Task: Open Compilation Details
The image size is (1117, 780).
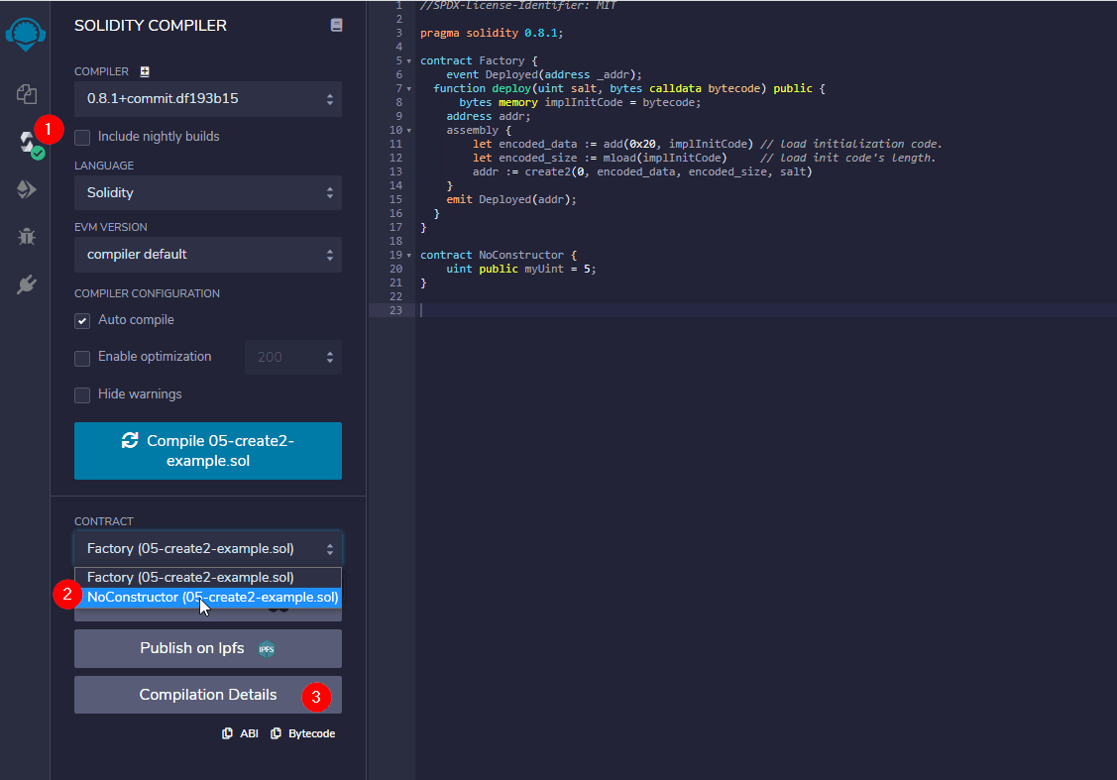Action: pyautogui.click(x=208, y=695)
